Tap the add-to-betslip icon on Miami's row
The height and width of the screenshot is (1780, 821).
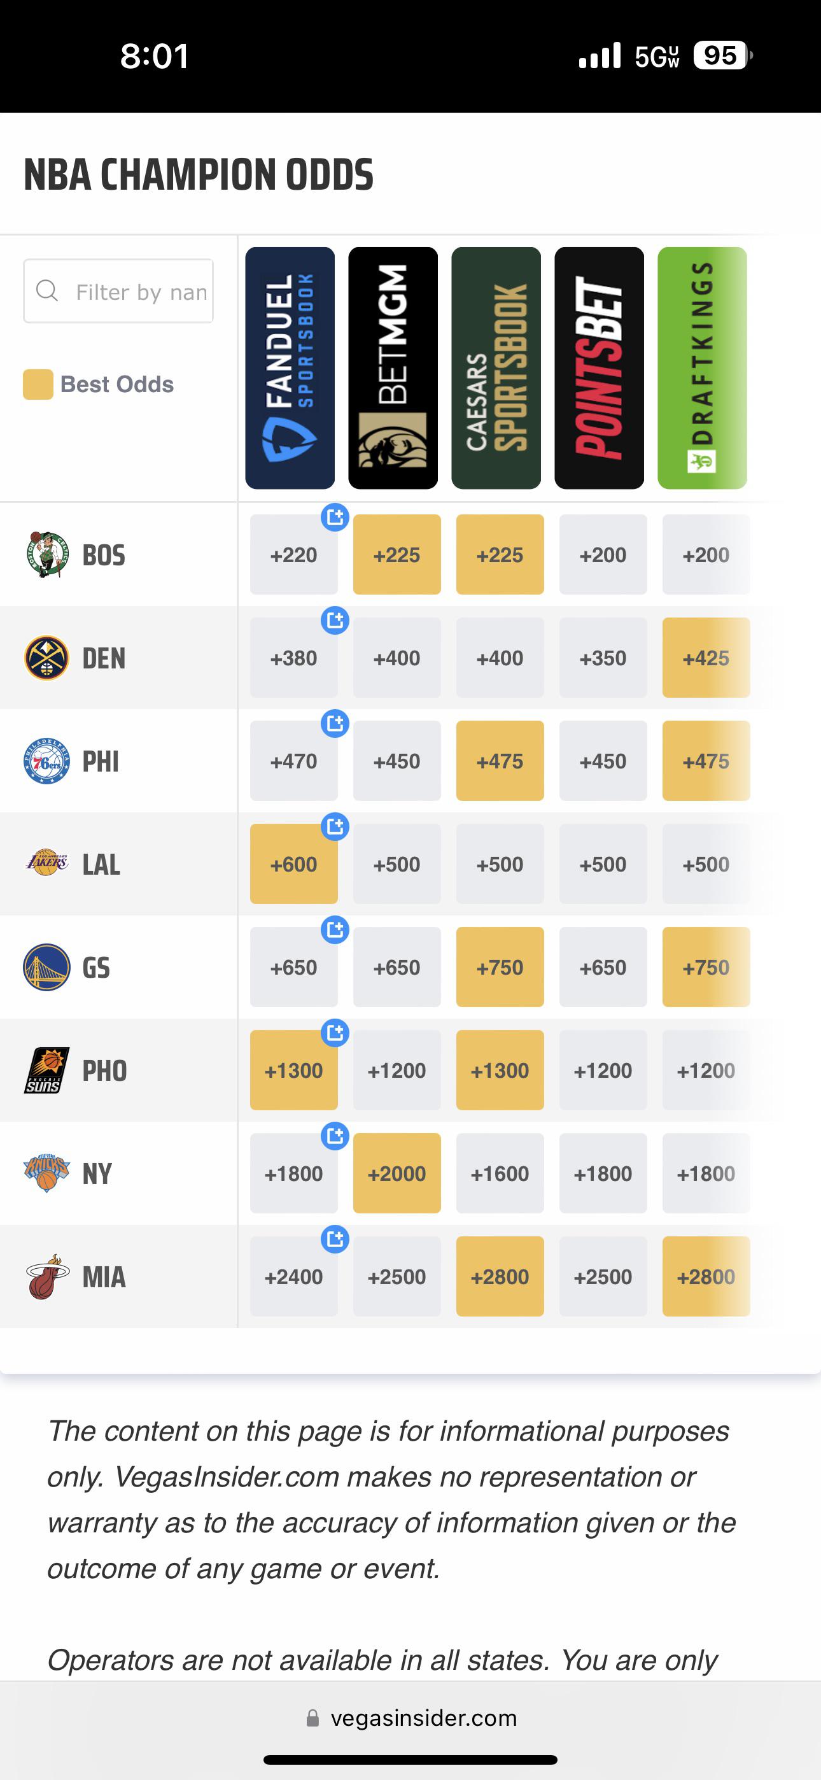click(x=335, y=1238)
